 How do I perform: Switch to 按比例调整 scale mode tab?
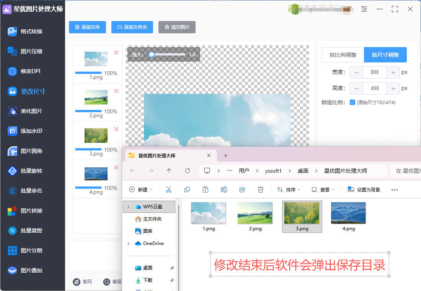click(x=343, y=55)
